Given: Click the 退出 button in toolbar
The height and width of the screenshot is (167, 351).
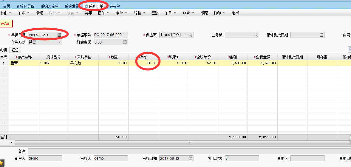Looking at the screenshot, I should (235, 13).
